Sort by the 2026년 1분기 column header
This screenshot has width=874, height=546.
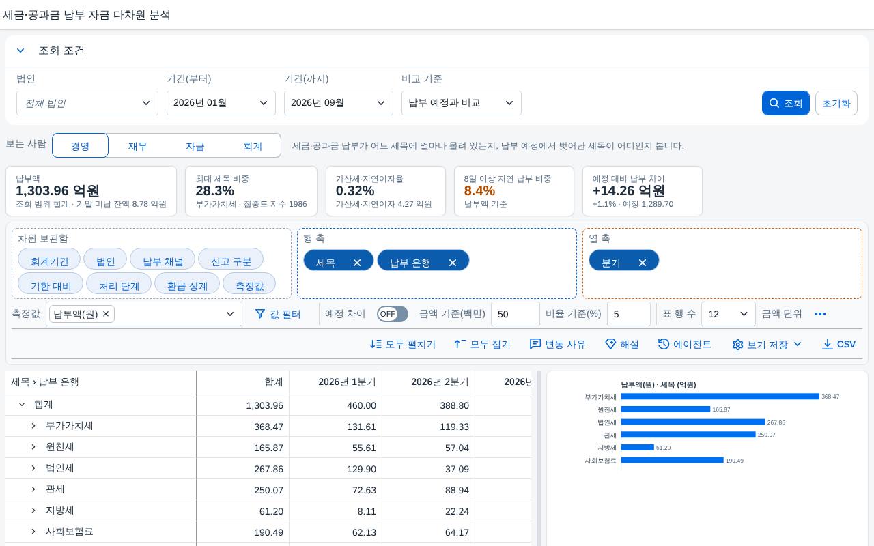point(335,382)
